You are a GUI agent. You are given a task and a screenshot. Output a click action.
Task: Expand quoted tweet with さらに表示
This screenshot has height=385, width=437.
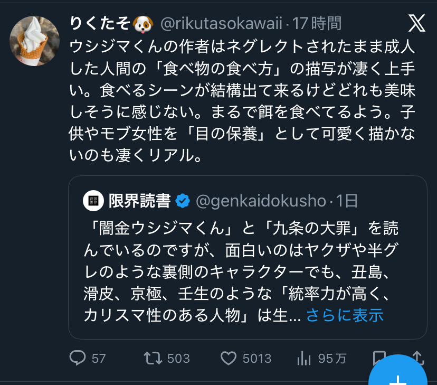344,315
